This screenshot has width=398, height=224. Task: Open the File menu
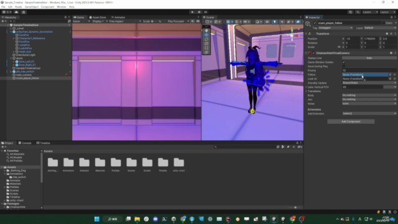click(x=3, y=7)
